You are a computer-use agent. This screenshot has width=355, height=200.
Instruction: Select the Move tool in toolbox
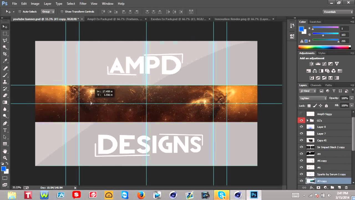[5, 27]
